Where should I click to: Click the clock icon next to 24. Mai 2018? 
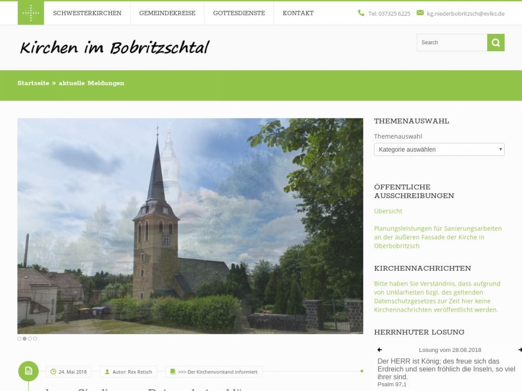click(x=53, y=372)
